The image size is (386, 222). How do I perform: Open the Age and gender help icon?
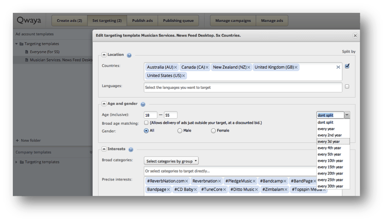coord(143,104)
